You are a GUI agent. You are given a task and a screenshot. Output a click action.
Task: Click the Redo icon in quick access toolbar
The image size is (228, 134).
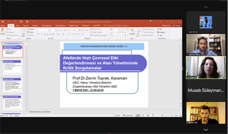point(15,22)
